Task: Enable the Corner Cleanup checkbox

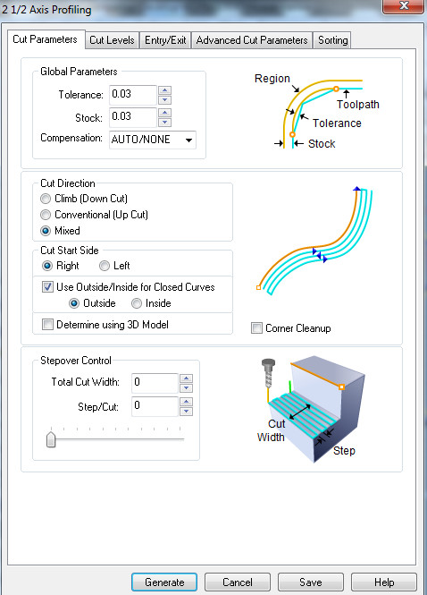Action: tap(256, 327)
